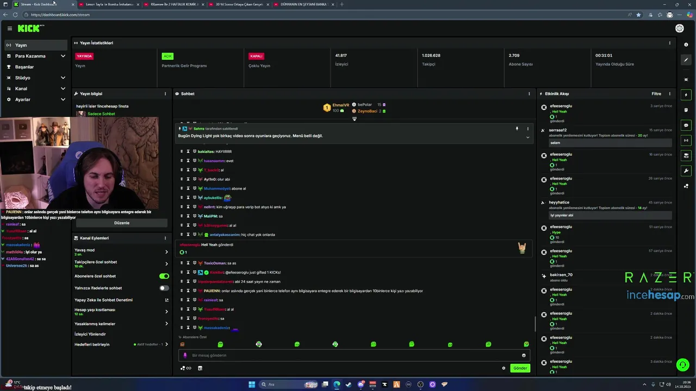Click the shop icon below message box
The height and width of the screenshot is (391, 696).
coord(200,368)
